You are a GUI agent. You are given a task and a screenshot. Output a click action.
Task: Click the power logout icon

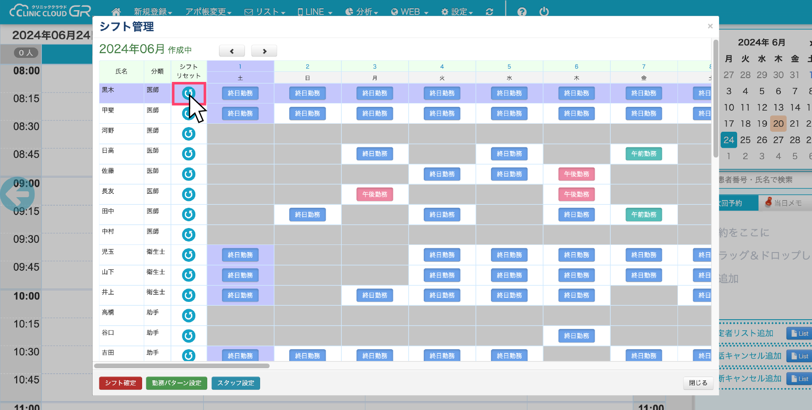click(544, 12)
